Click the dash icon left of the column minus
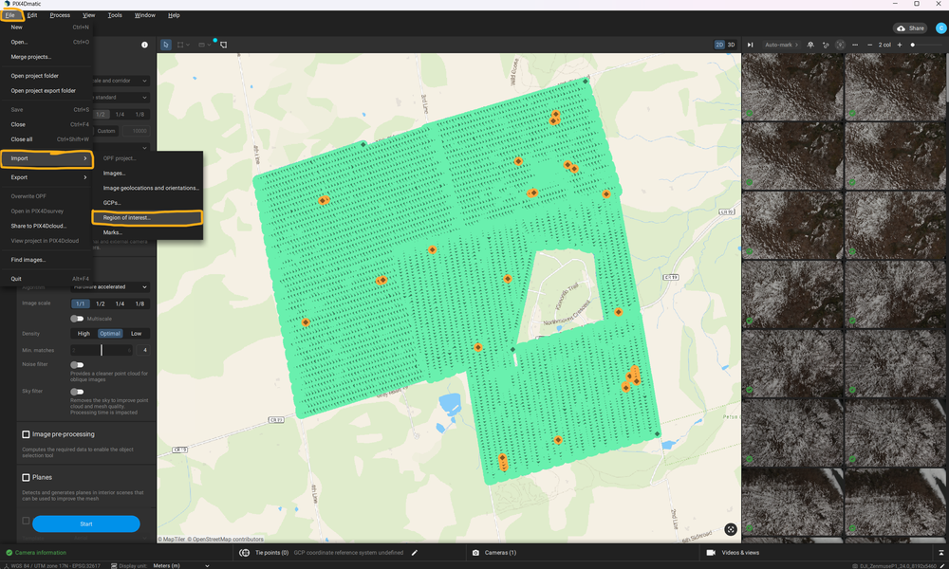Image resolution: width=949 pixels, height=569 pixels. (x=855, y=45)
